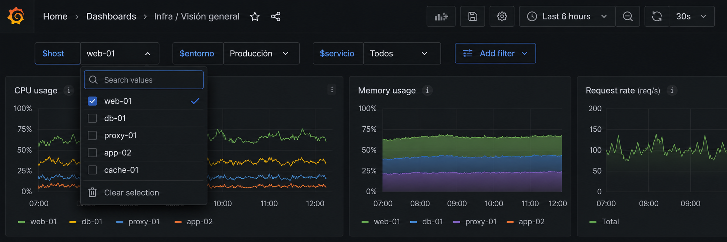Zoom out the time range
Viewport: 727px width, 242px height.
(x=628, y=16)
